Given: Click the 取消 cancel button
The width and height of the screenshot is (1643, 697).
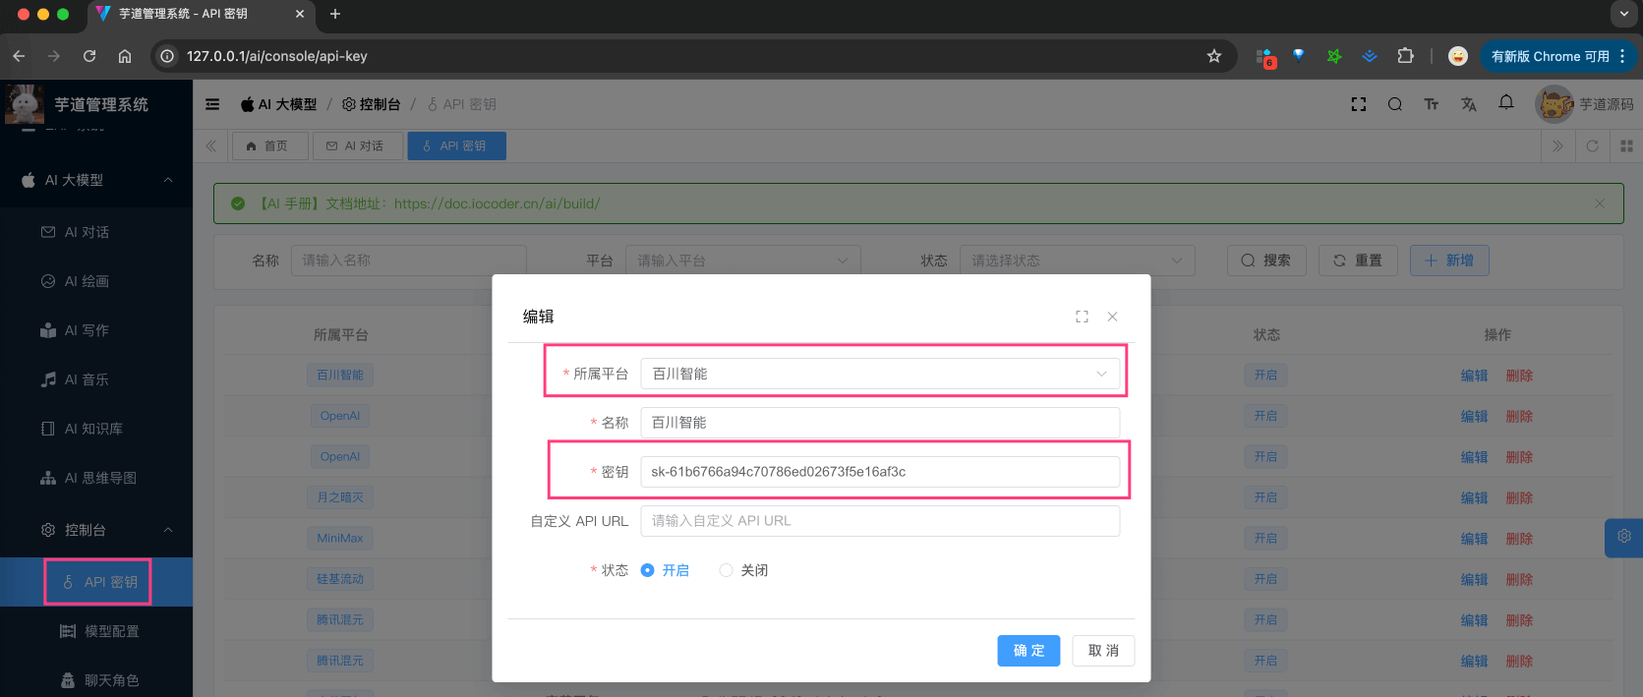Looking at the screenshot, I should click(1103, 651).
